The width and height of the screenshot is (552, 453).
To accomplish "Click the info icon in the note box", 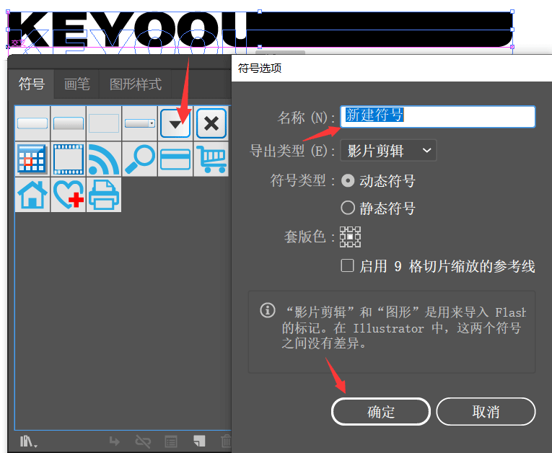I will coord(268,310).
